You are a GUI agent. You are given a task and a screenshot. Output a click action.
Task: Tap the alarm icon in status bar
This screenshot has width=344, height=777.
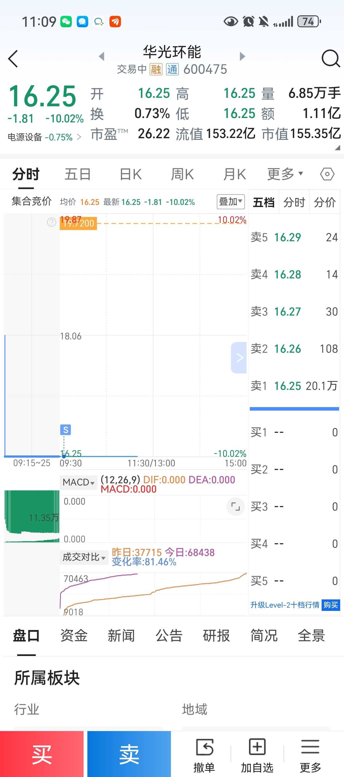[x=248, y=22]
